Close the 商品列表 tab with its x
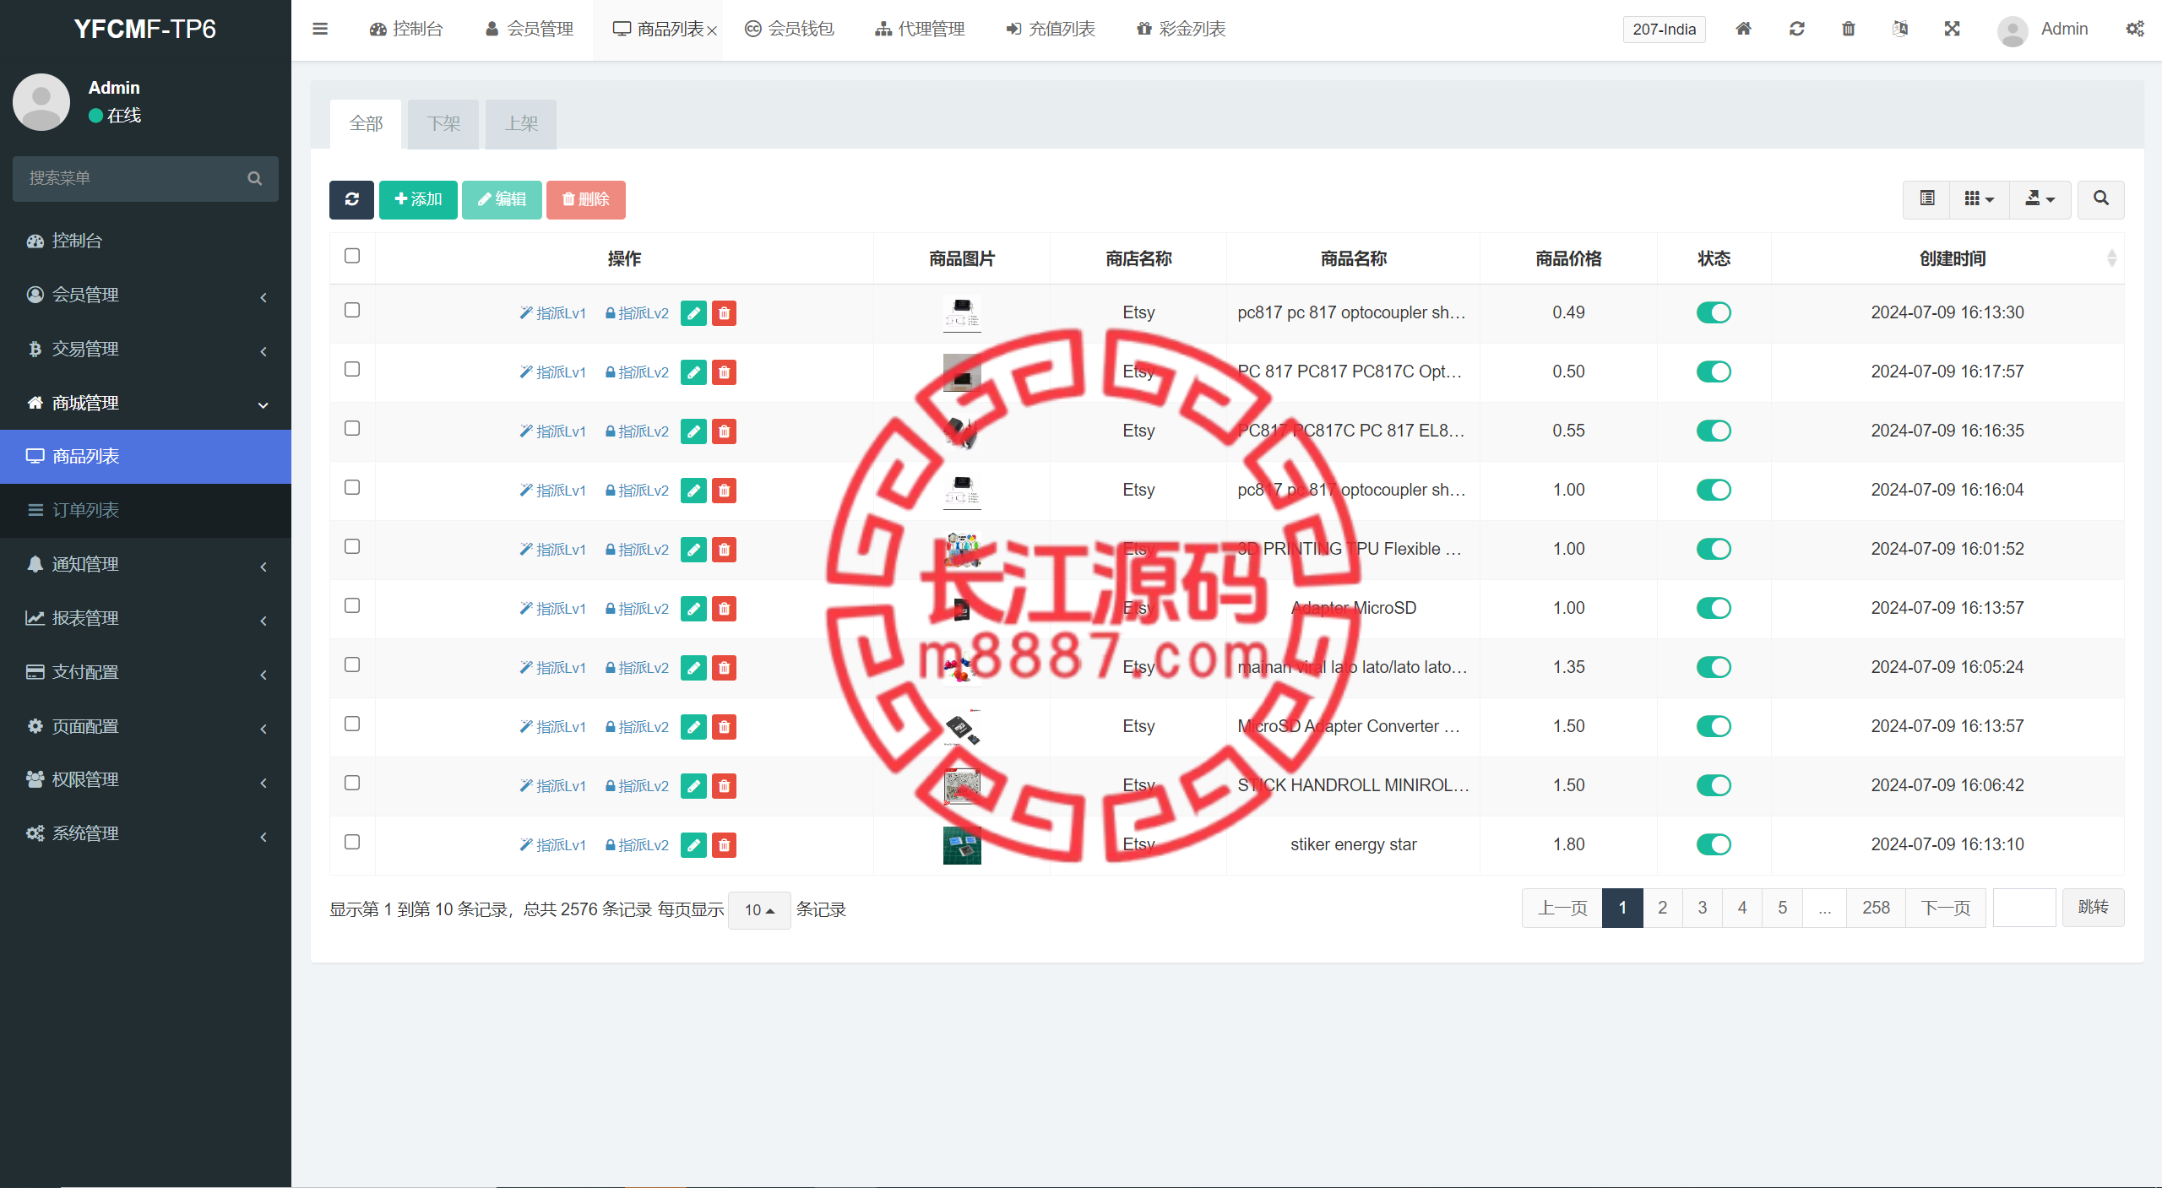The height and width of the screenshot is (1188, 2162). (x=712, y=31)
